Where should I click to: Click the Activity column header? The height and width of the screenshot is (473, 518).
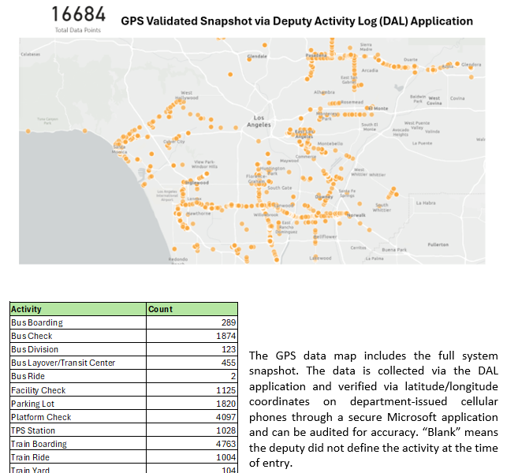tap(27, 309)
